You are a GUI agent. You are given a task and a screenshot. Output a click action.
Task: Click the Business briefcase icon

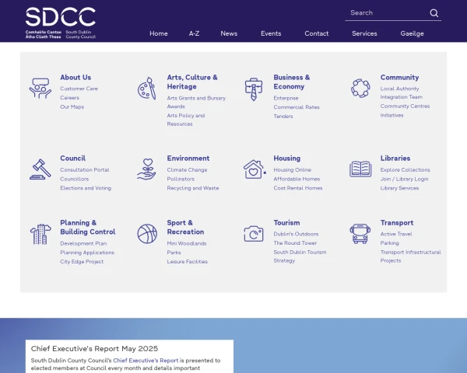click(254, 89)
